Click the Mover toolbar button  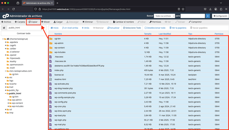46,22
